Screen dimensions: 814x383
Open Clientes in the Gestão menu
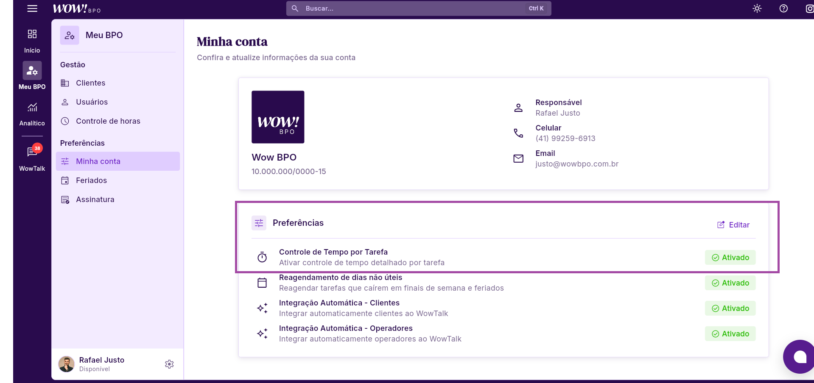point(90,83)
